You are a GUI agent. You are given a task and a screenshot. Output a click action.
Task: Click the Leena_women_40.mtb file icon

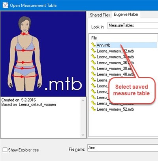coord(93,74)
